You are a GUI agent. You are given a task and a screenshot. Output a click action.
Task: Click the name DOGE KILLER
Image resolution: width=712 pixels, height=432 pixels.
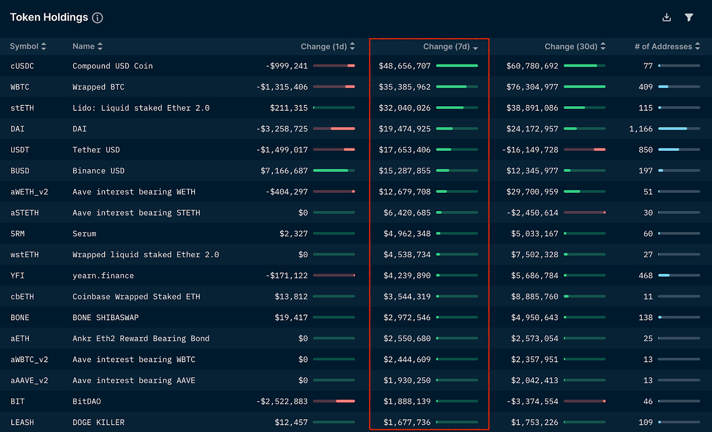point(99,423)
